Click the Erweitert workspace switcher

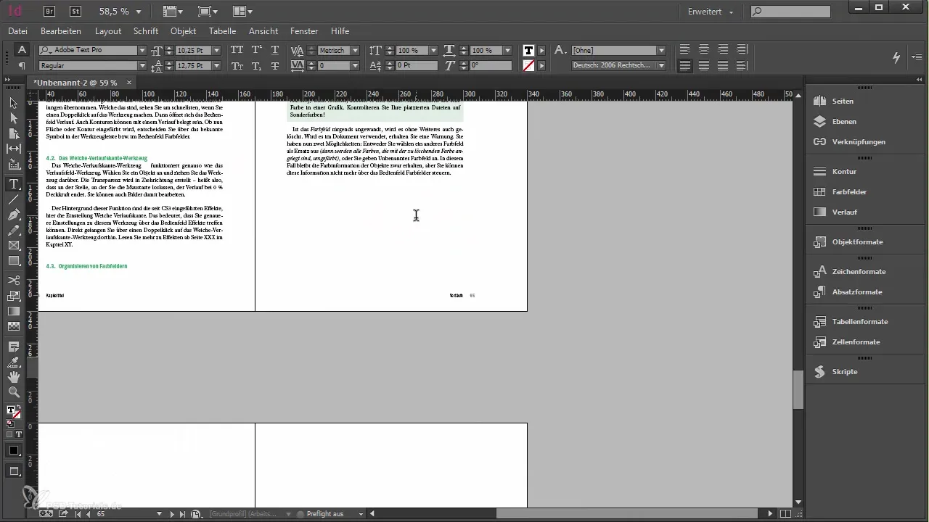click(x=710, y=12)
